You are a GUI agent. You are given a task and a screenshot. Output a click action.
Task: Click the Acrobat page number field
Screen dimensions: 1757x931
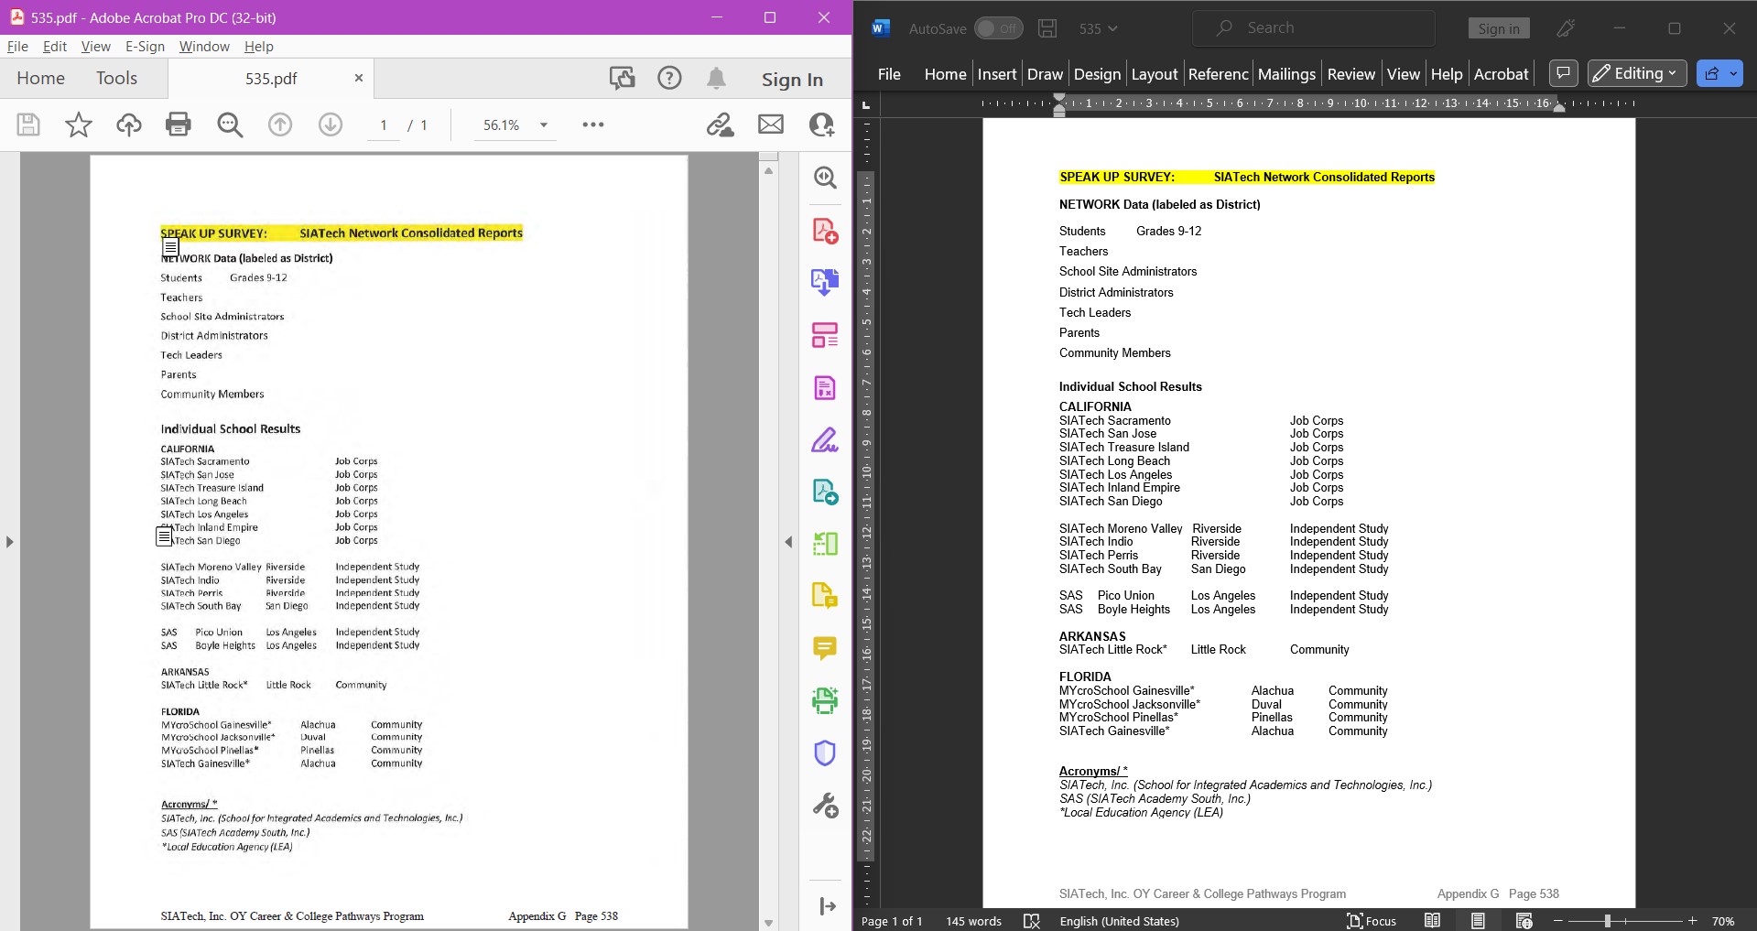tap(384, 124)
